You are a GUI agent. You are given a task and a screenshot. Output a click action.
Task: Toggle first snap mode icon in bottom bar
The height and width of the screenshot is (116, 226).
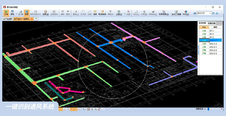point(61,109)
